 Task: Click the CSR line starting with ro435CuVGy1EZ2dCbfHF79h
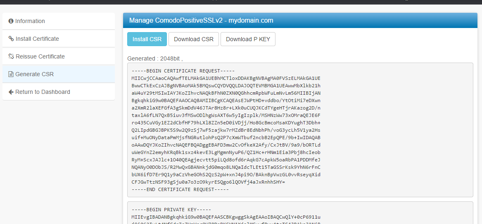pyautogui.click(x=226, y=123)
